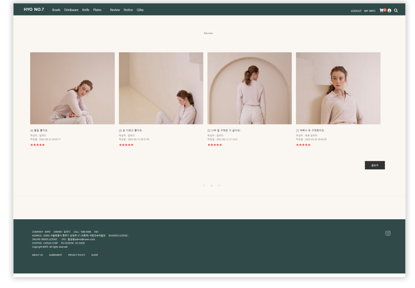Viewport: 415px width, 288px height.
Task: Click the date '2020-03-26 20:40:38'
Action: [316, 139]
